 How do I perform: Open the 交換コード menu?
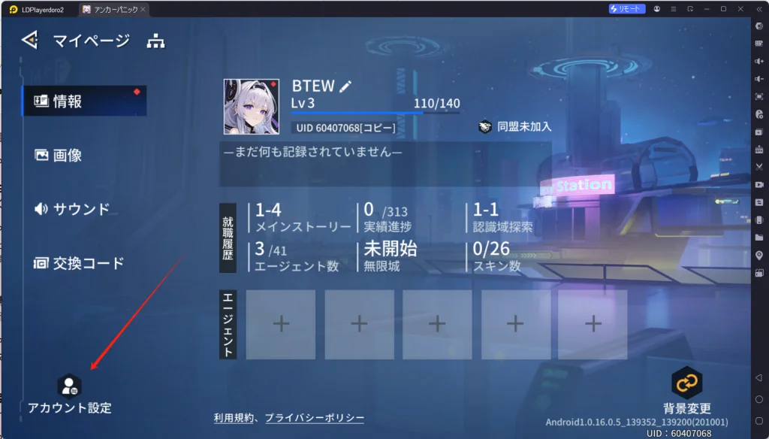(79, 263)
